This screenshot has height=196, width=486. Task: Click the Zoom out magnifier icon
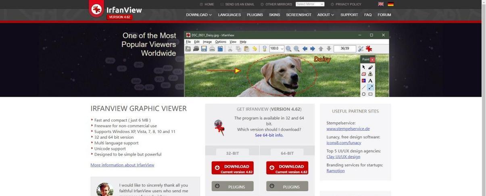click(x=296, y=48)
